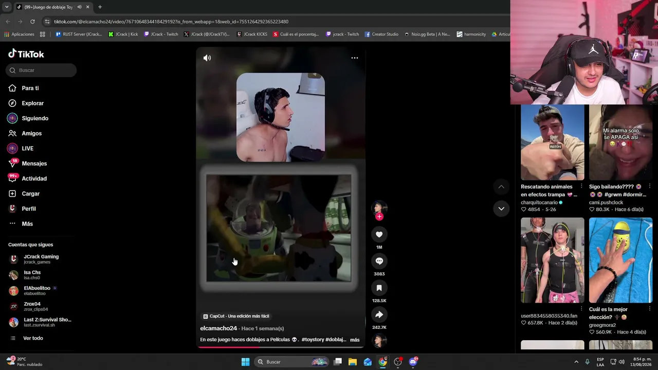
Task: Open the RUST Server bookmark
Action: 79,34
